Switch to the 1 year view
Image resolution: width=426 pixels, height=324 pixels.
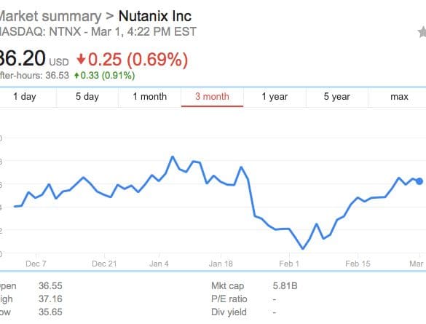pyautogui.click(x=275, y=97)
